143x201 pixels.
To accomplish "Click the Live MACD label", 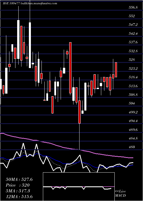I will (x=120, y=194).
